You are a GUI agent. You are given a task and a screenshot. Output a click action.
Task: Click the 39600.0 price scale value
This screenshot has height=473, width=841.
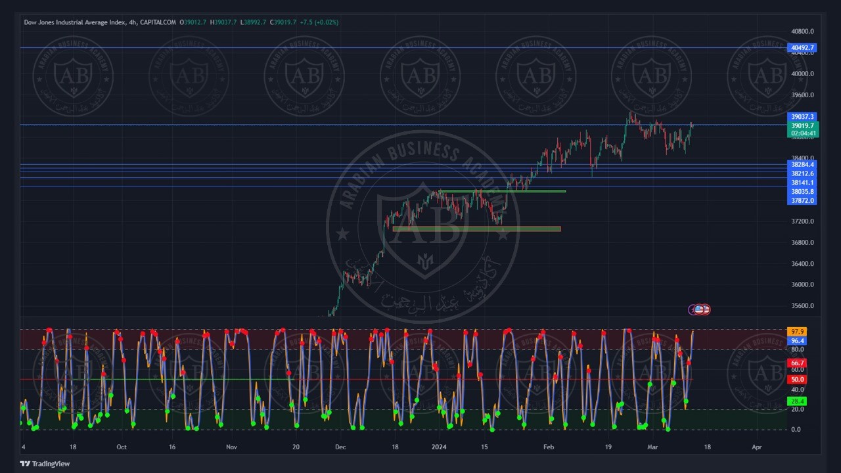802,95
